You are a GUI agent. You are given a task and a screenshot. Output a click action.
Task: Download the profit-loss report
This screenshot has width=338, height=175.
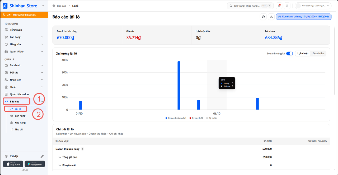coord(271,17)
